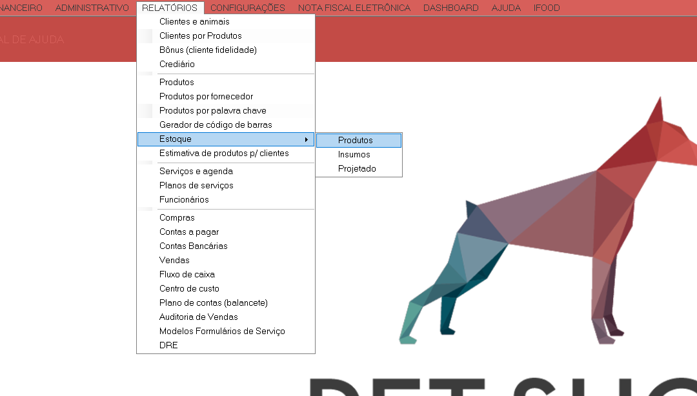Select Centro de custo
This screenshot has width=697, height=396.
pos(226,289)
